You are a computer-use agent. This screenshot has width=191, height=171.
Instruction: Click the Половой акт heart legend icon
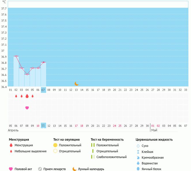(11, 169)
